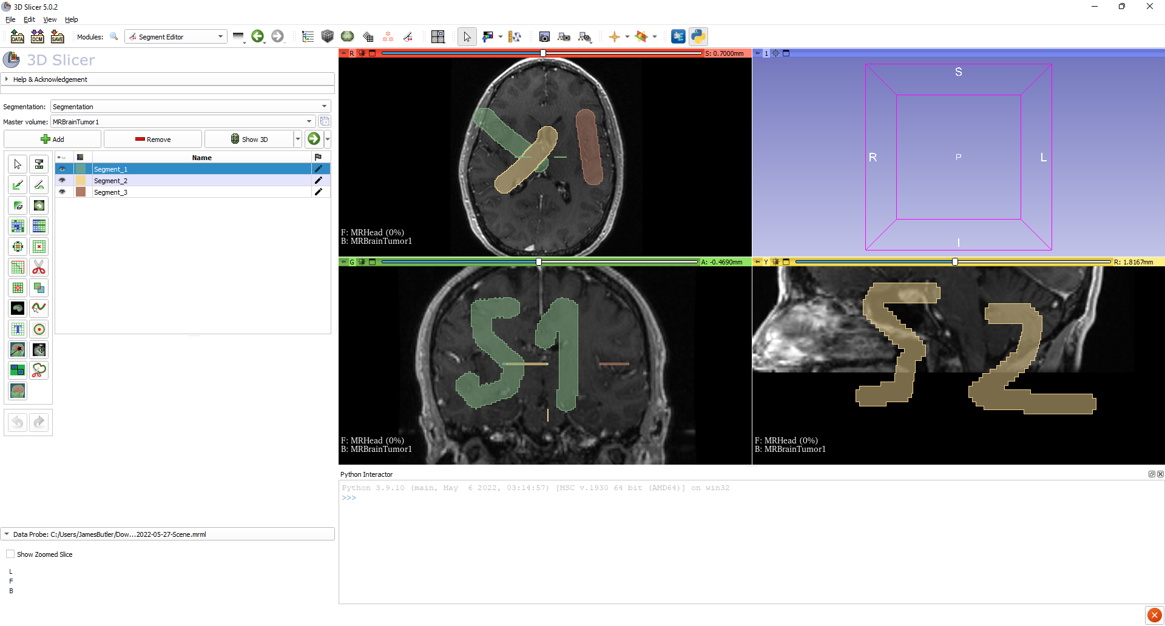The image size is (1165, 626).
Task: Select the Level tracing tool
Action: pyautogui.click(x=39, y=206)
